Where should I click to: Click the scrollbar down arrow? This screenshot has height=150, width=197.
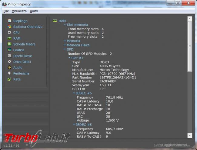[190, 136]
